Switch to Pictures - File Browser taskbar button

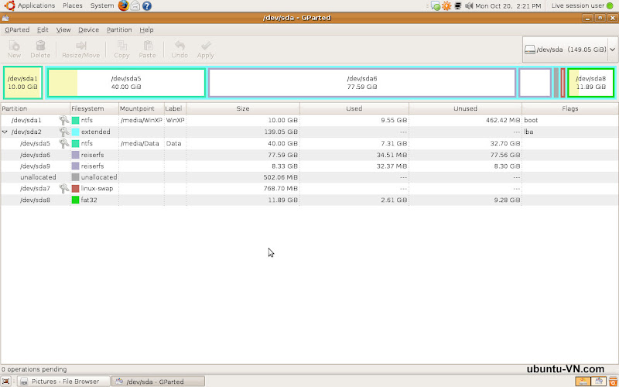click(x=64, y=382)
